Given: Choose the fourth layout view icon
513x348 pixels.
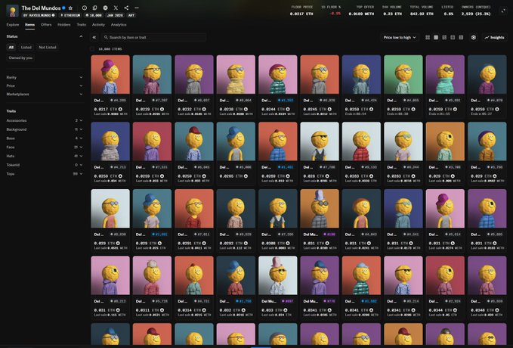Looking at the screenshot, I should tap(453, 37).
